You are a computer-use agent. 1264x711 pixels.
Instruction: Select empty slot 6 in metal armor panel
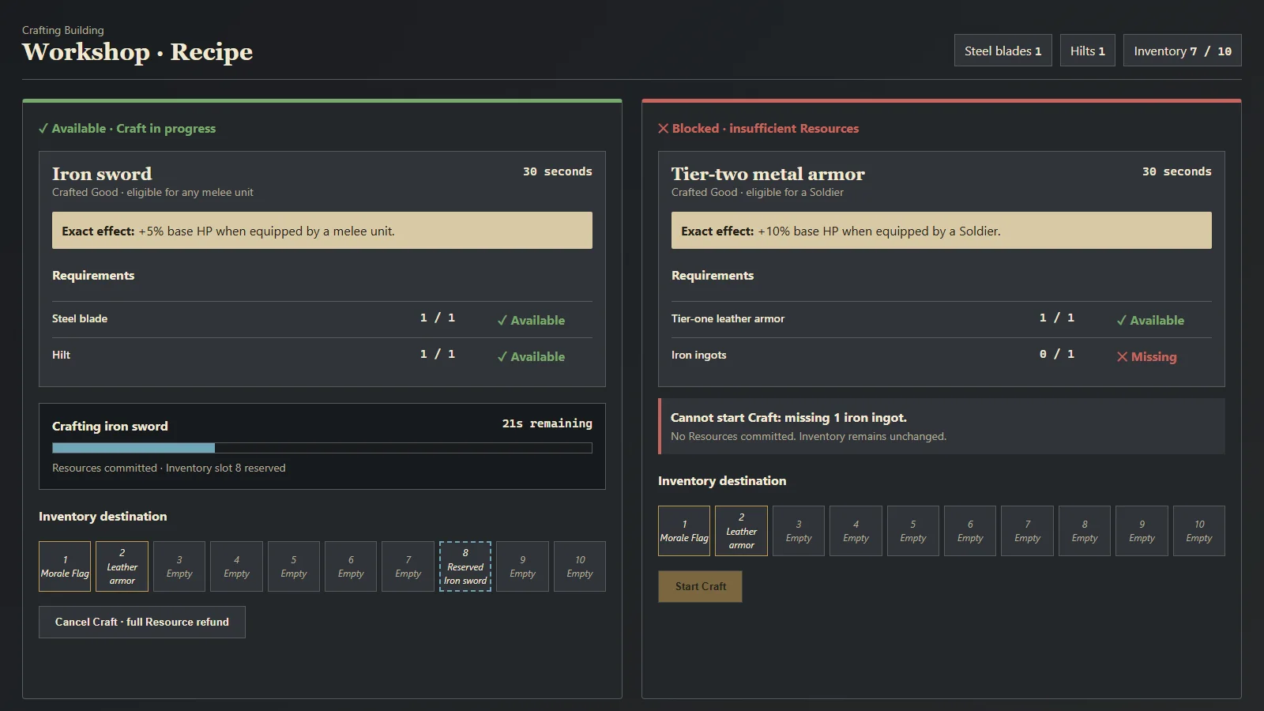970,531
